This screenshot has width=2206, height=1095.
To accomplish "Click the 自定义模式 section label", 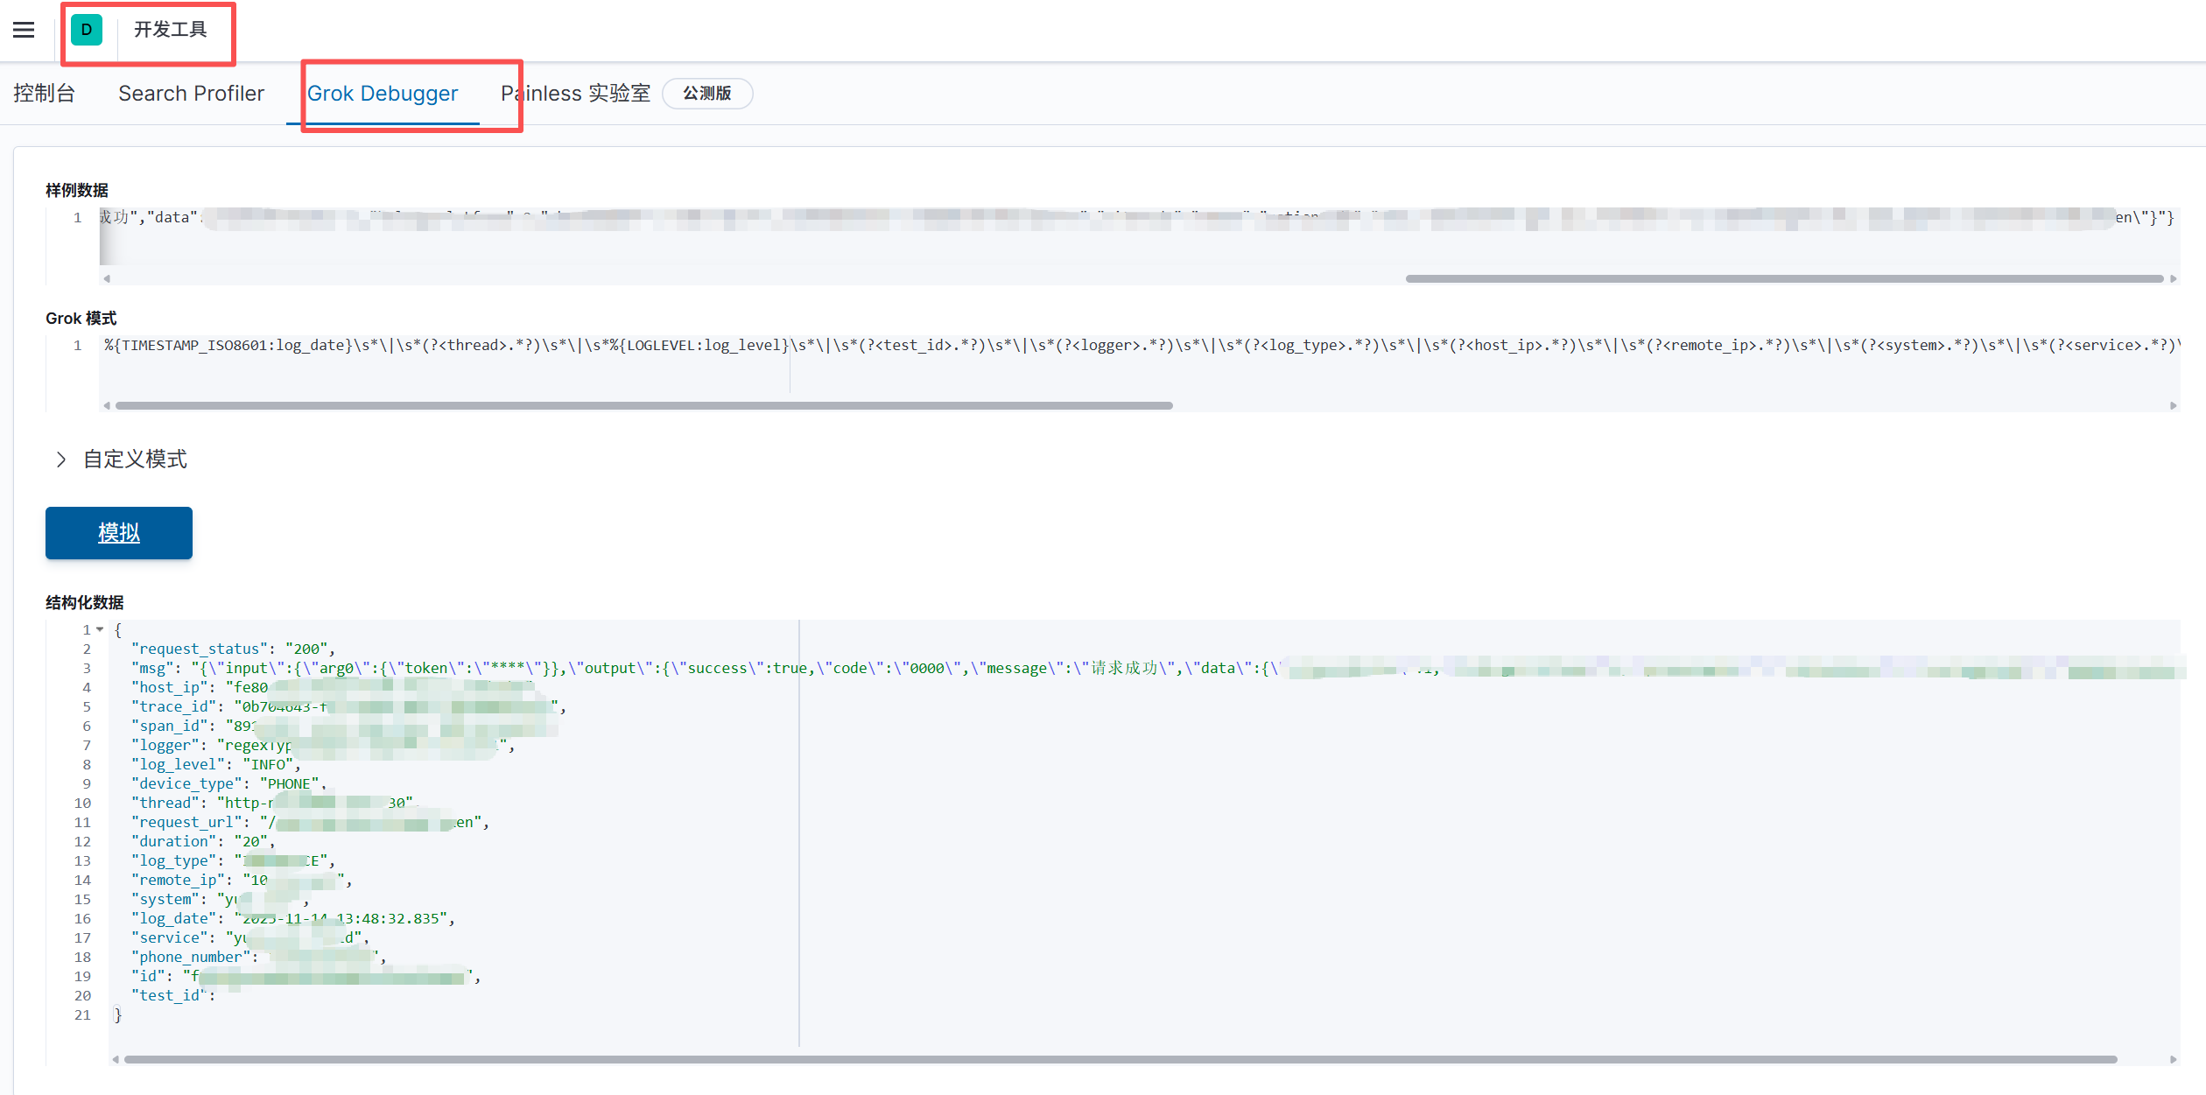I will click(x=135, y=460).
